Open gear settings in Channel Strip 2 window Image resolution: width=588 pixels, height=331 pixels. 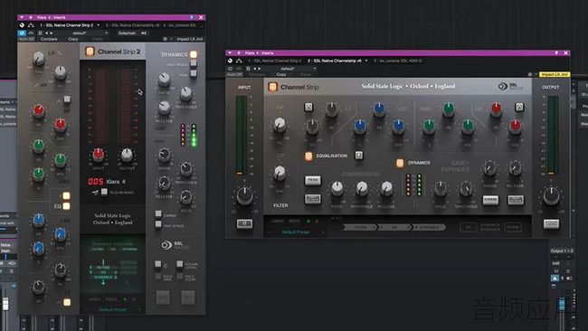coord(165,39)
